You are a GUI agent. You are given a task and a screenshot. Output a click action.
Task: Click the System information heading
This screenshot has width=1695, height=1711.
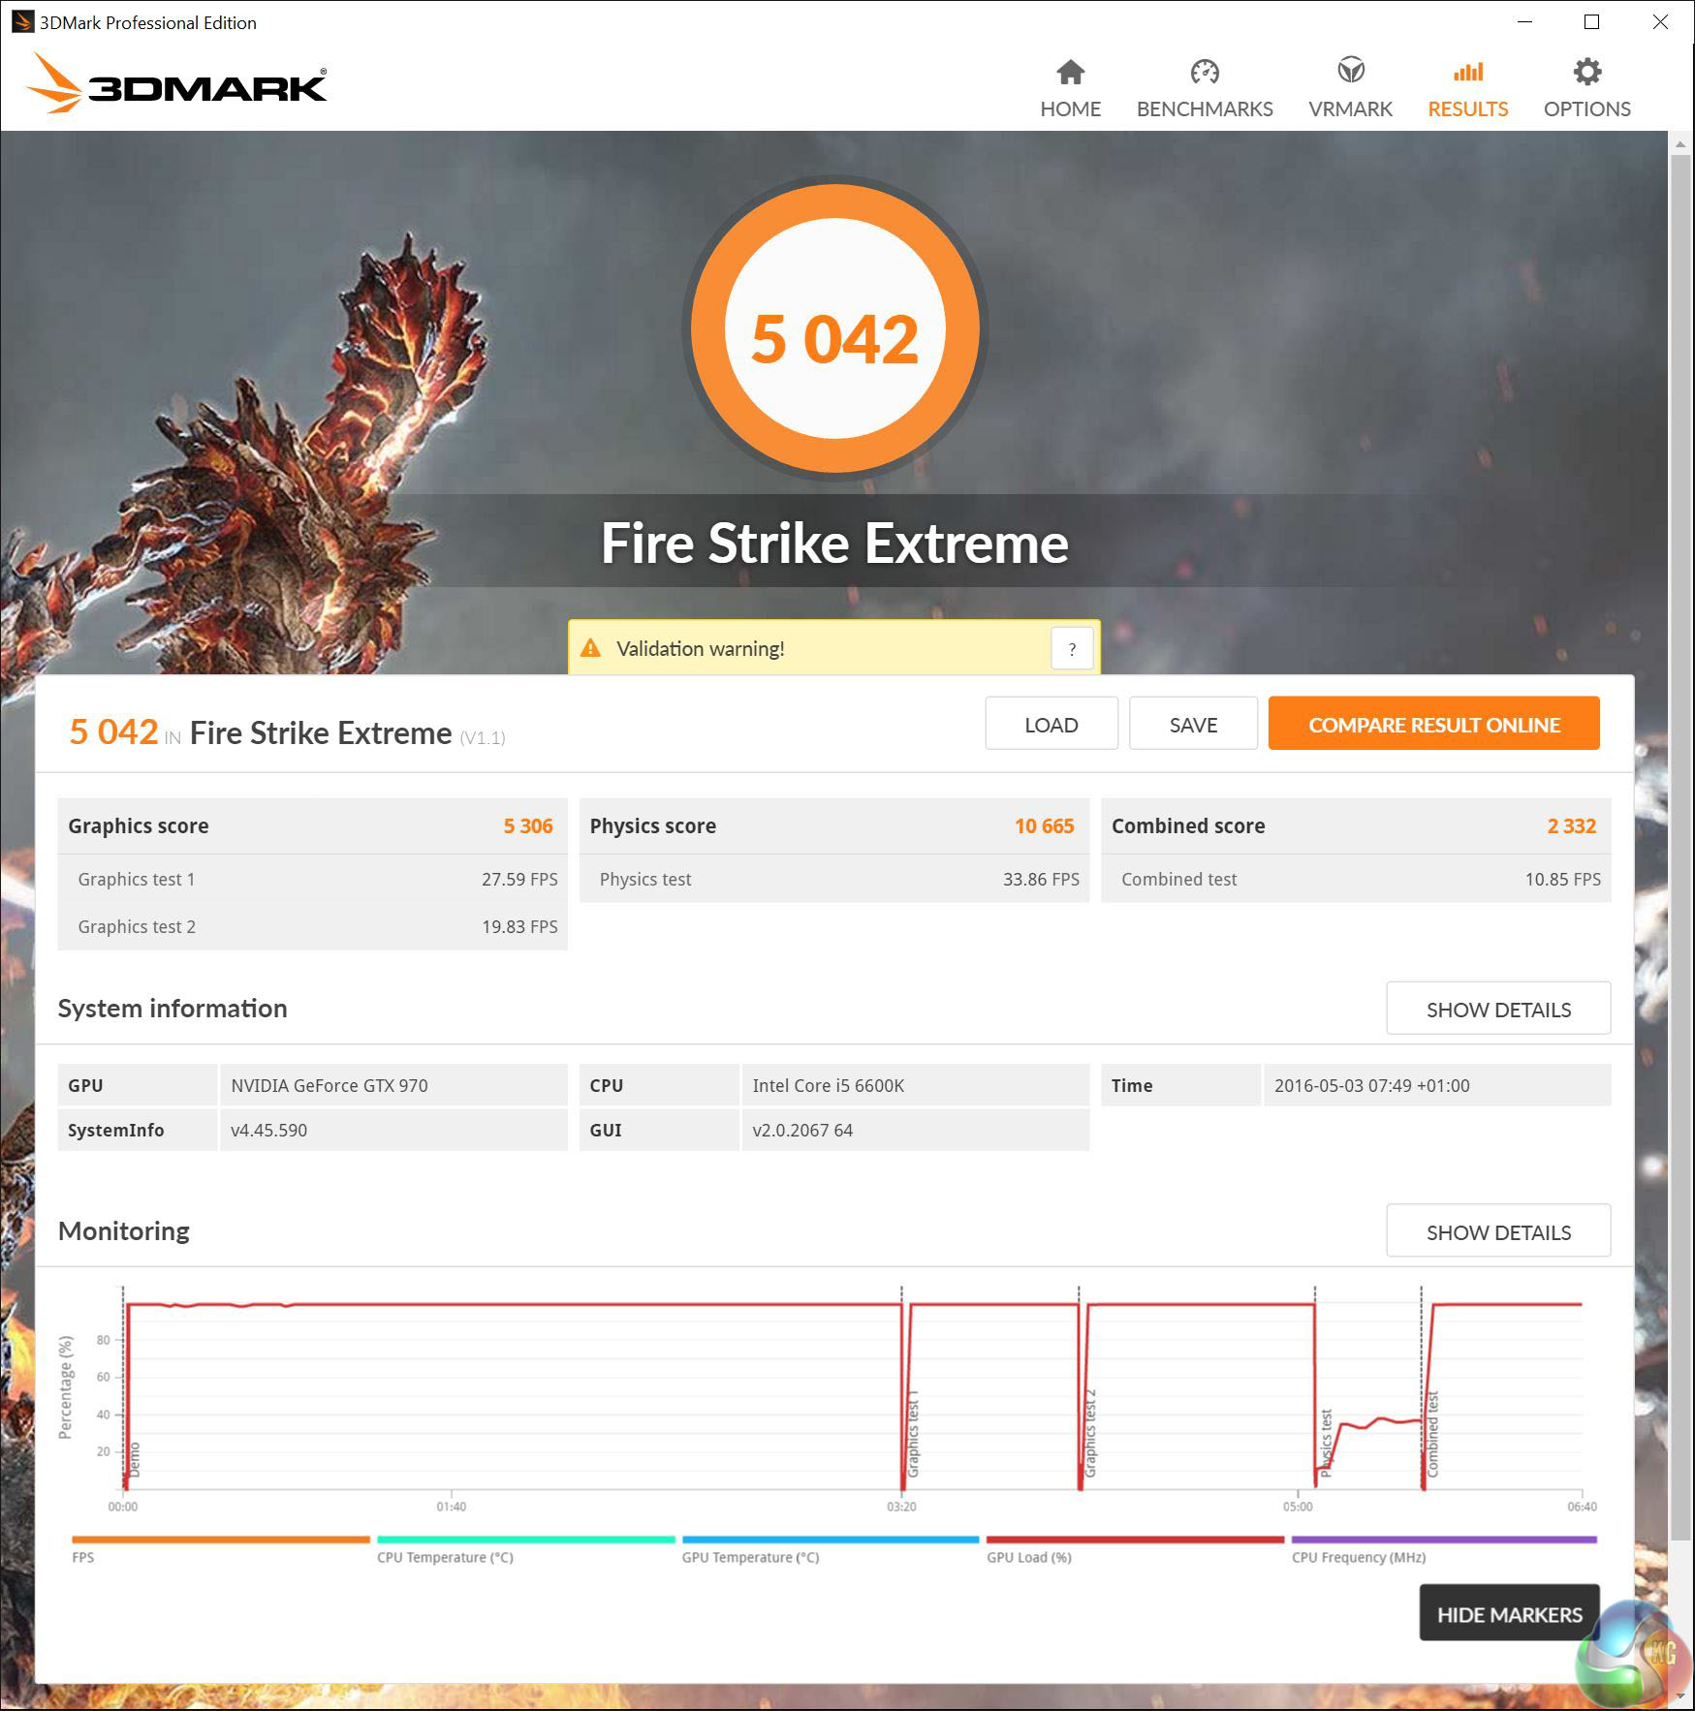pos(173,1008)
